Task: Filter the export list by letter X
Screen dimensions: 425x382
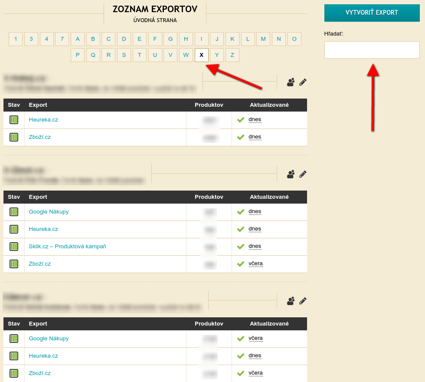Action: 202,55
